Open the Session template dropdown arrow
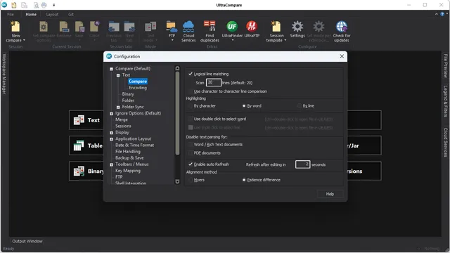Image resolution: width=450 pixels, height=253 pixels. coord(285,41)
